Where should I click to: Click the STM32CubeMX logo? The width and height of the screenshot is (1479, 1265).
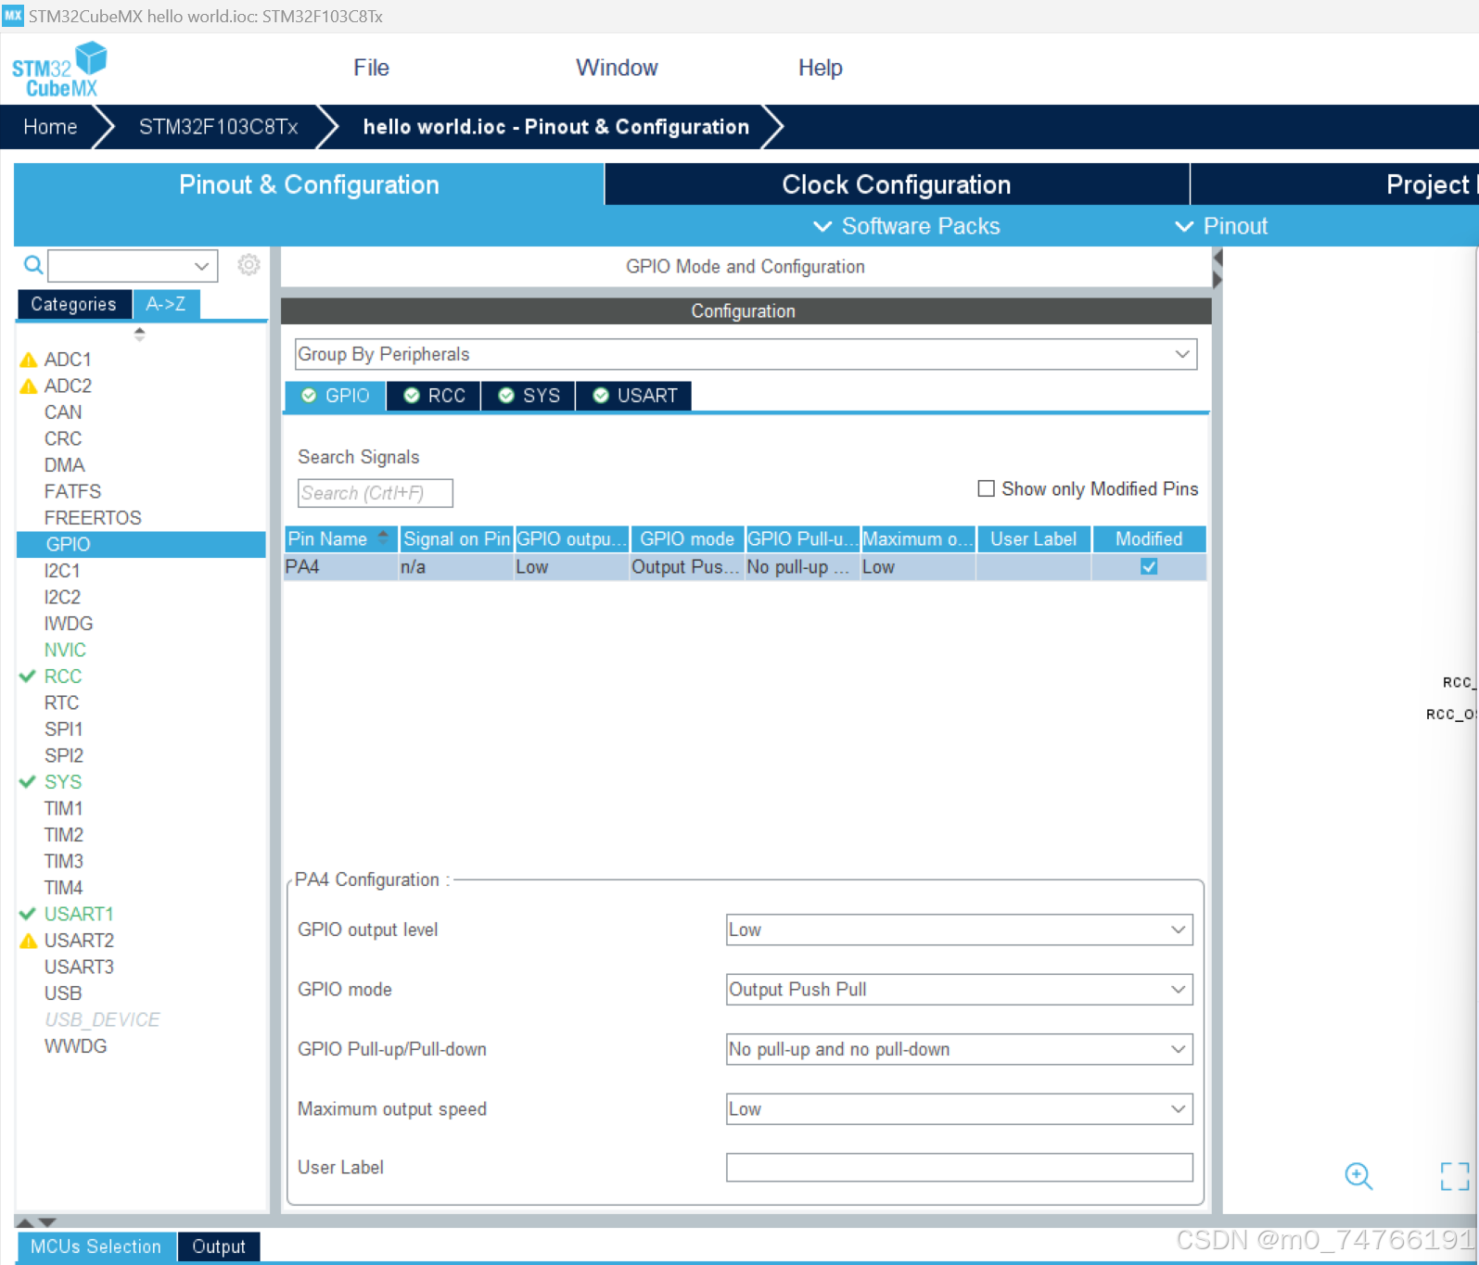[59, 70]
